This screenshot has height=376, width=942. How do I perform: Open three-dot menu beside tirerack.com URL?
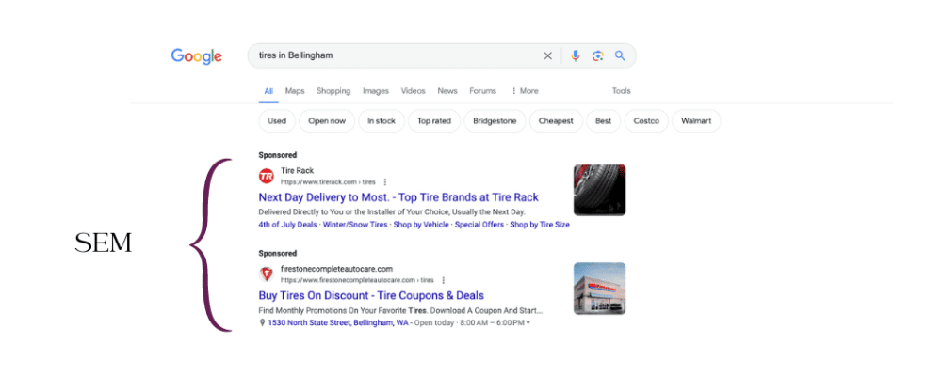click(385, 181)
